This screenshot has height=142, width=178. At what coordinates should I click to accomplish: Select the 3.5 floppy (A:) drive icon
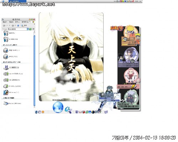[x=6, y=67]
